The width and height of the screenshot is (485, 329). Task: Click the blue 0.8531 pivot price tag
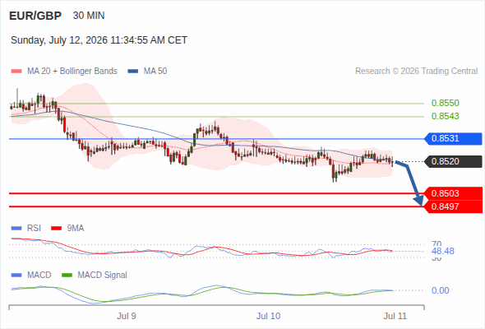tap(453, 139)
